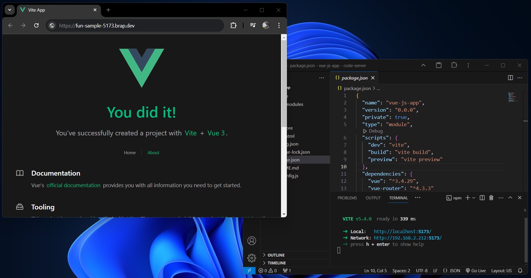Open the forwarded ports indicator
Image resolution: width=531 pixels, height=278 pixels.
287,270
